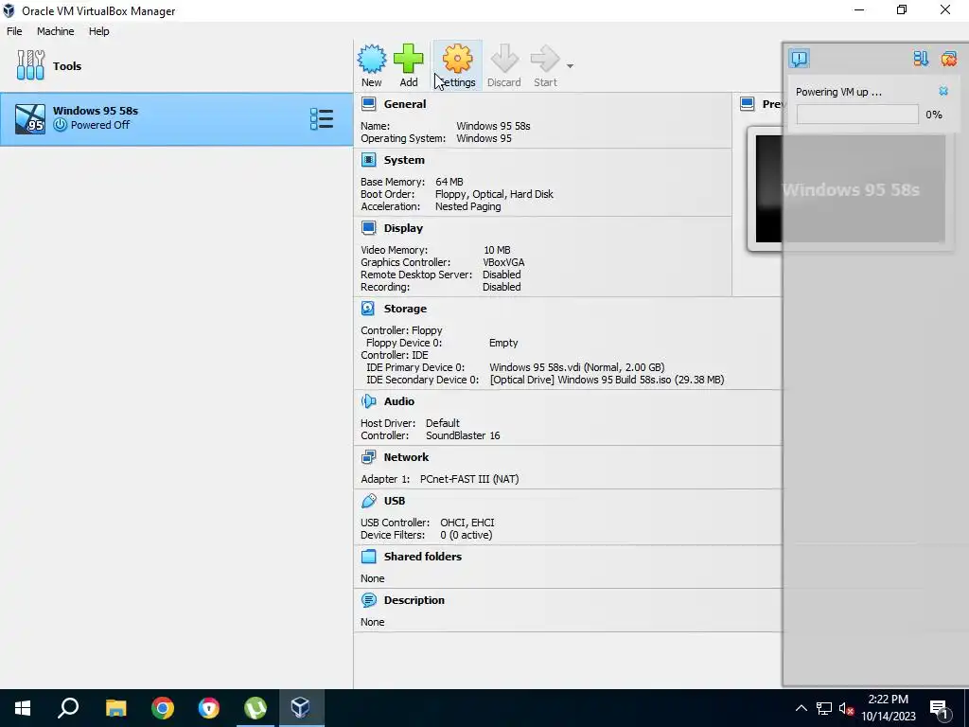Click the Network adapters icon
969x727 pixels.
[369, 457]
